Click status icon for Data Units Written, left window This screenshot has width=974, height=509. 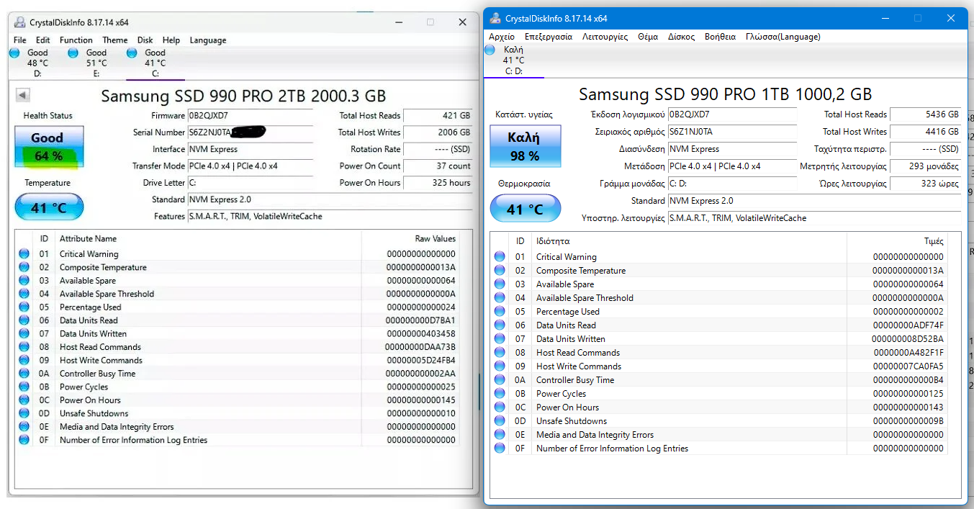24,333
